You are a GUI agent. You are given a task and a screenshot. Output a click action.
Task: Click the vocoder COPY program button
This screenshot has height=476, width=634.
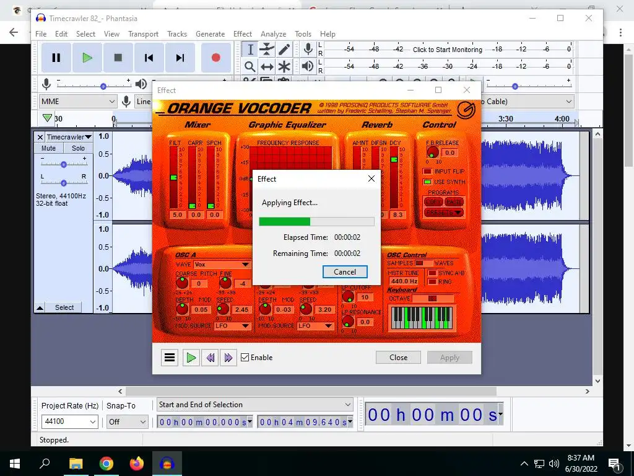433,201
